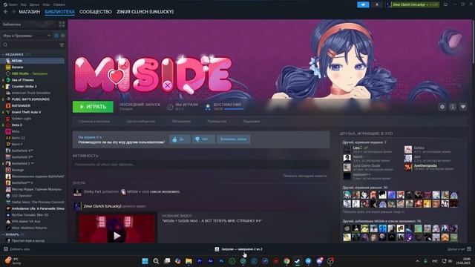The height and width of the screenshot is (267, 475).
Task: Click the activity status input field
Action: [201, 165]
